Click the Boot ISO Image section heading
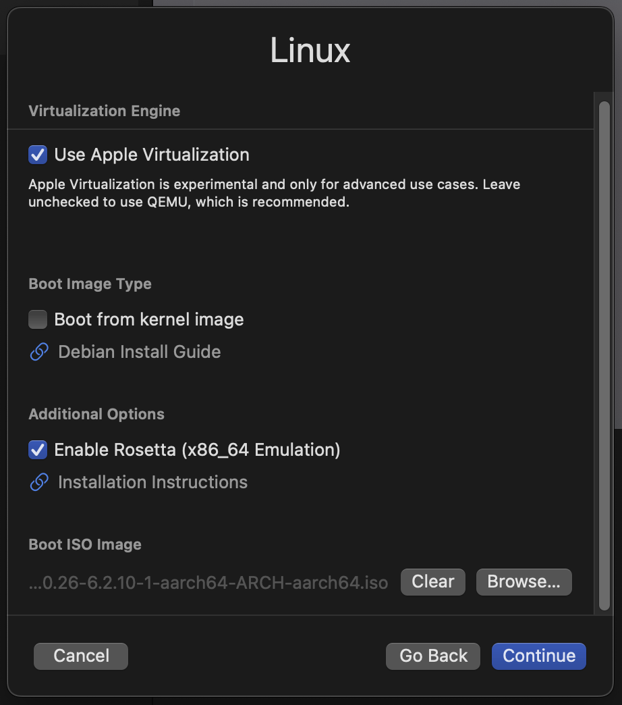The height and width of the screenshot is (705, 622). tap(85, 544)
